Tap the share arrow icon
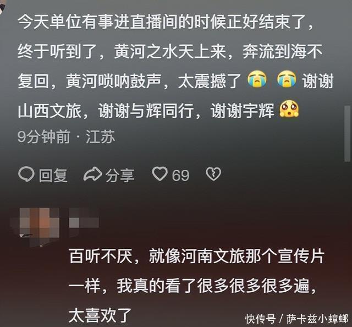This screenshot has height=327, width=352. point(93,174)
